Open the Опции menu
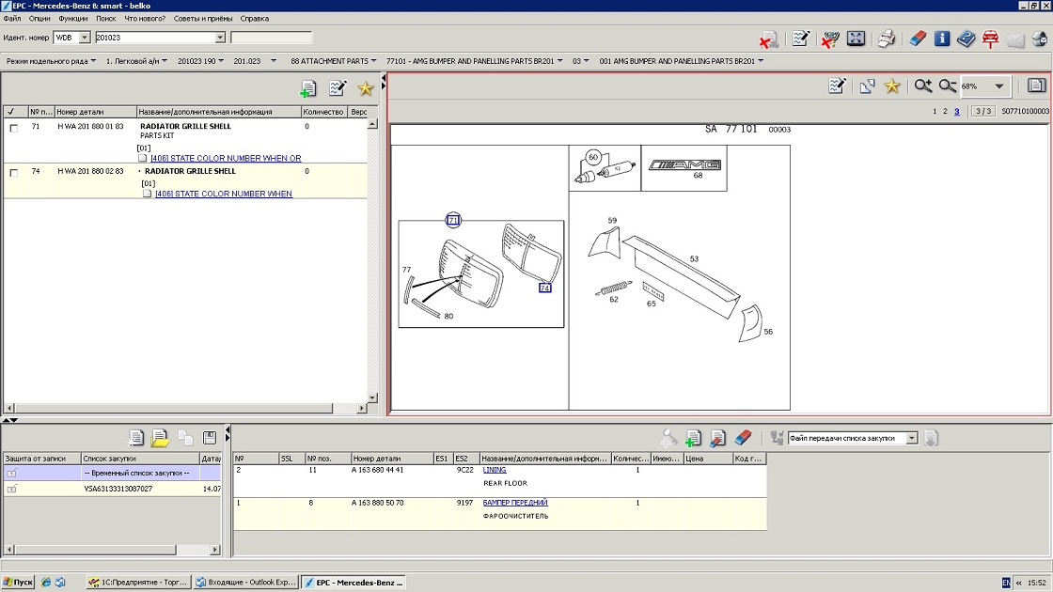Screen dimensions: 1053x592 coord(39,19)
